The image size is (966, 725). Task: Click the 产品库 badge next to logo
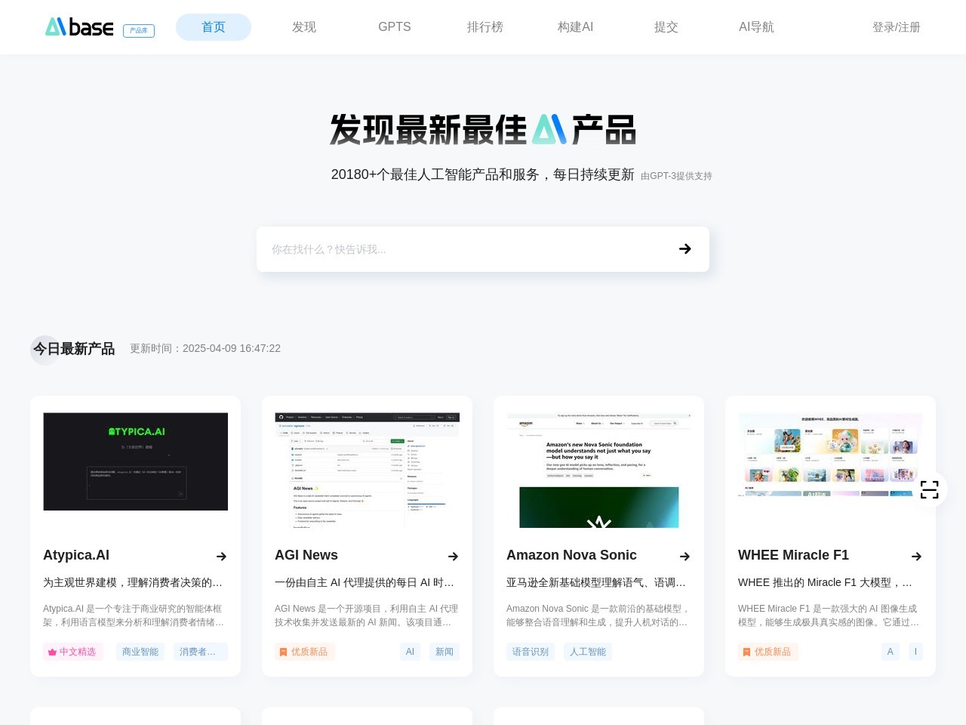[x=138, y=31]
